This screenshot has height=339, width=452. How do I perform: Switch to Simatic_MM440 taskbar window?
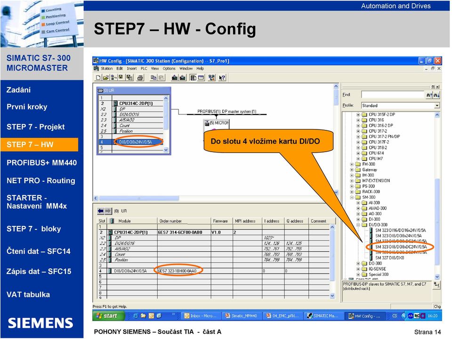[x=242, y=316]
